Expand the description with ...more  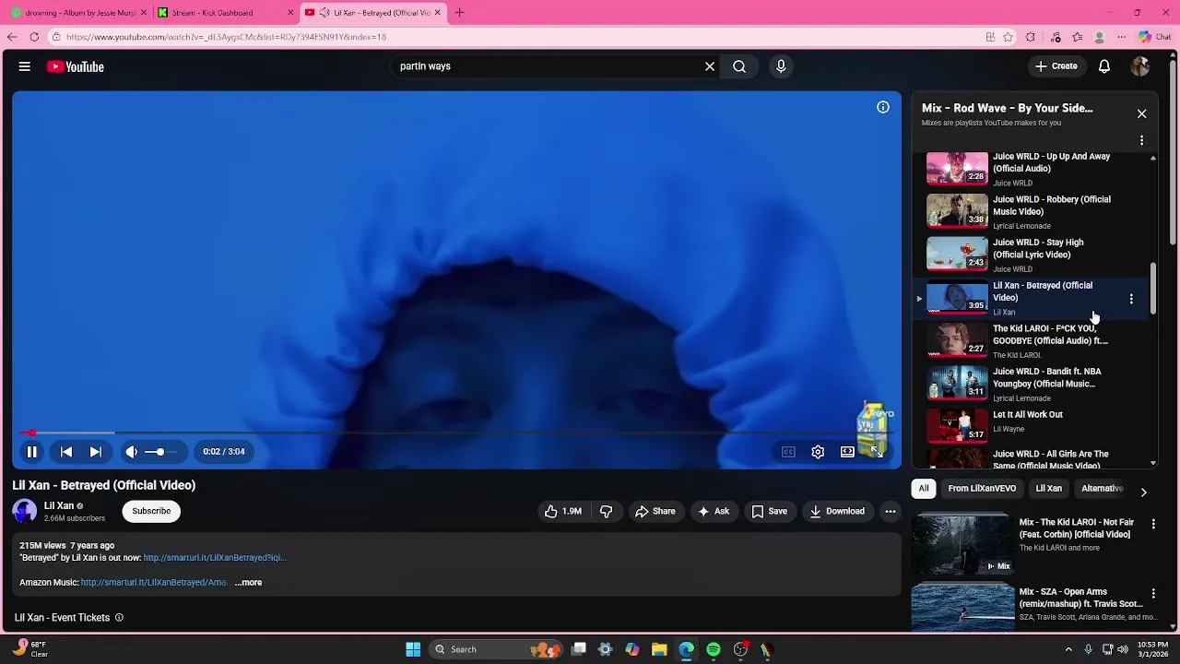coord(248,583)
